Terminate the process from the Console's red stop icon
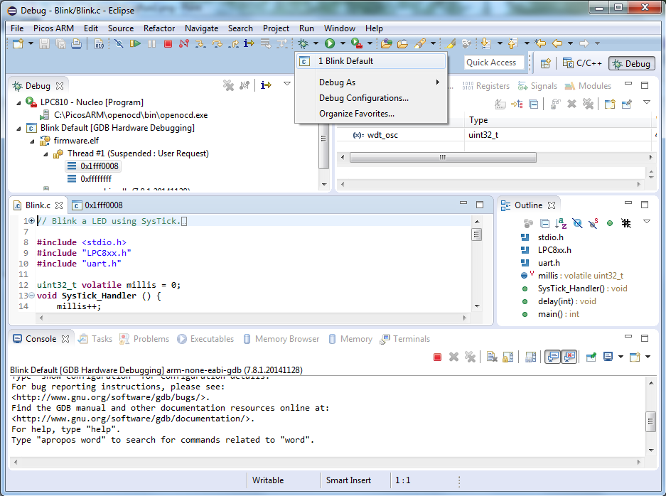The image size is (666, 496). pyautogui.click(x=438, y=357)
